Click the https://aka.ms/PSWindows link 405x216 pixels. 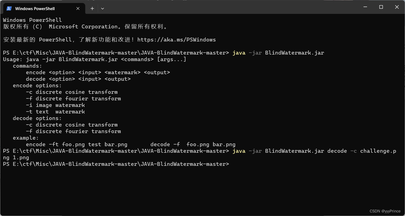pyautogui.click(x=177, y=40)
